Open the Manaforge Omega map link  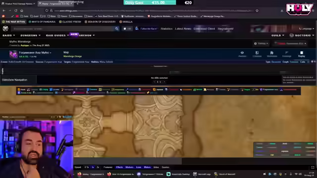pos(73,56)
